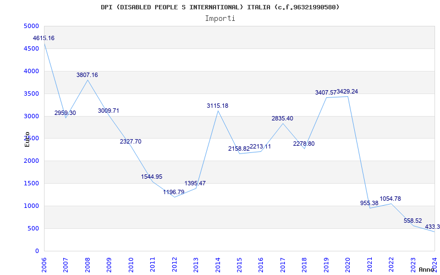Select data label 2278.80
The height and width of the screenshot is (275, 440).
(304, 144)
